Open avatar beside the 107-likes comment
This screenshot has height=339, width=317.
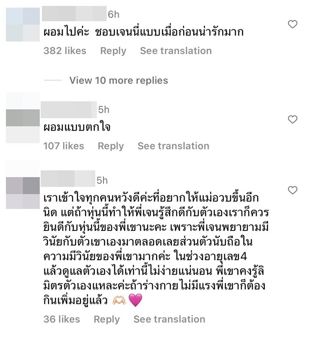pos(23,118)
